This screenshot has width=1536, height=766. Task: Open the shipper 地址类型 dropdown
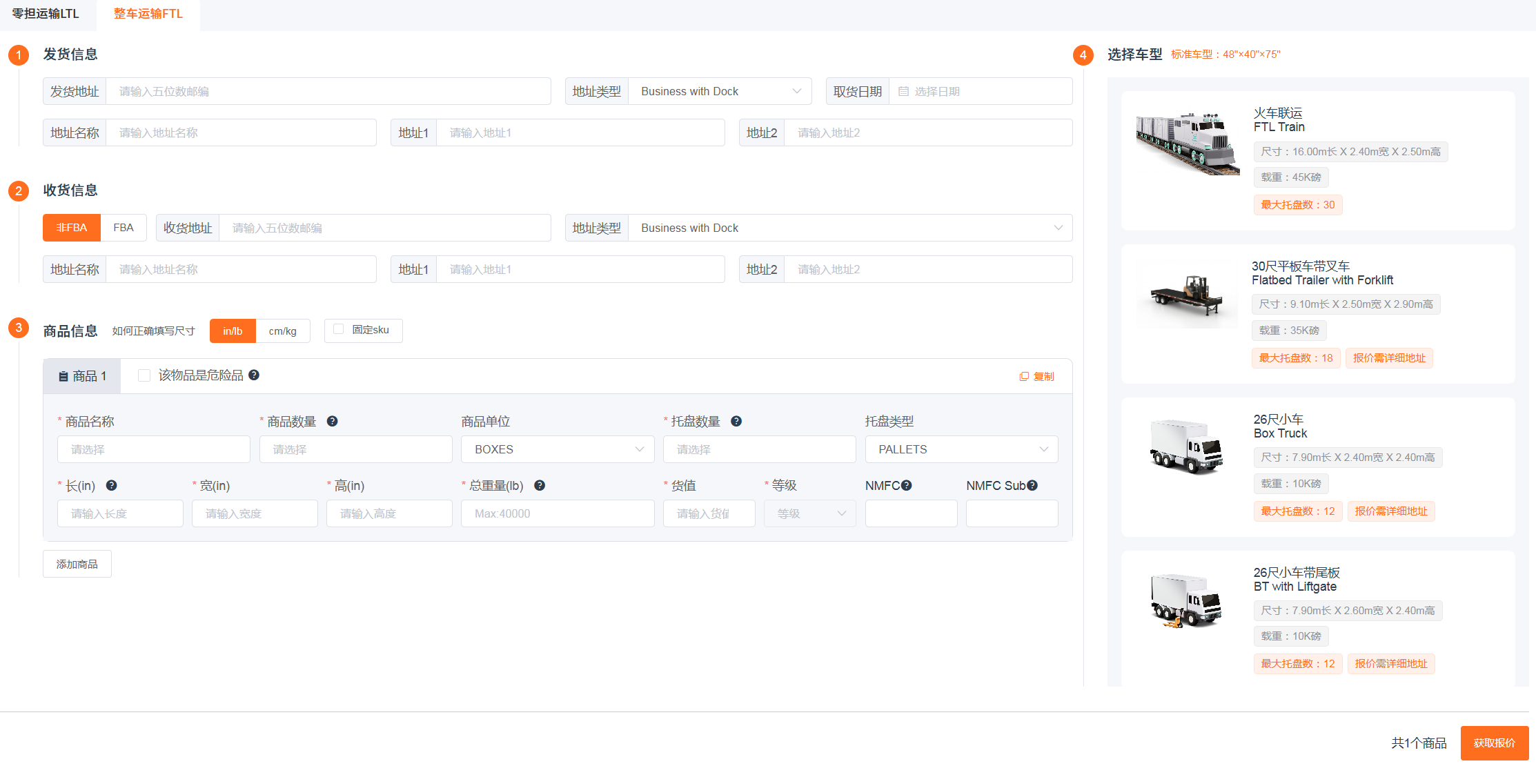click(x=720, y=91)
